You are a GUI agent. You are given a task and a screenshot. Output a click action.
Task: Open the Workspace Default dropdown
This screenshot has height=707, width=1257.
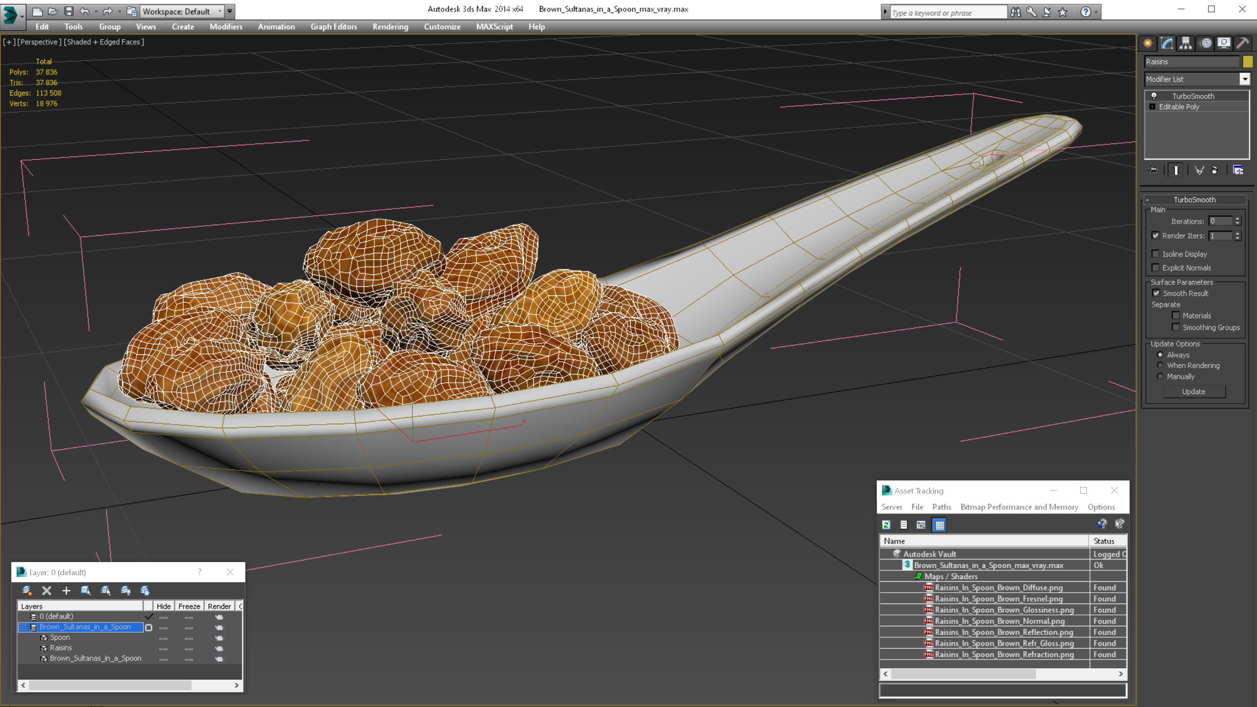pos(220,11)
